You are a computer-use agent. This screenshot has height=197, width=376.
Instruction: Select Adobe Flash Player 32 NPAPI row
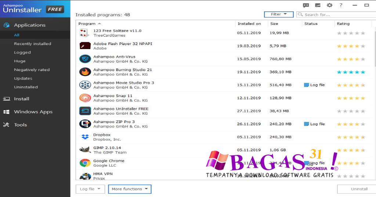pyautogui.click(x=224, y=46)
